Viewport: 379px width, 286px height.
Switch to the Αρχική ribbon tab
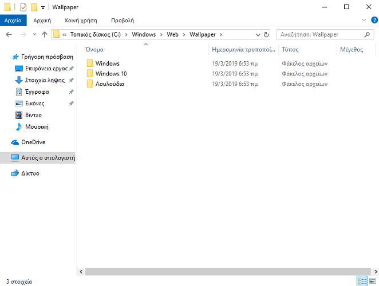click(42, 21)
